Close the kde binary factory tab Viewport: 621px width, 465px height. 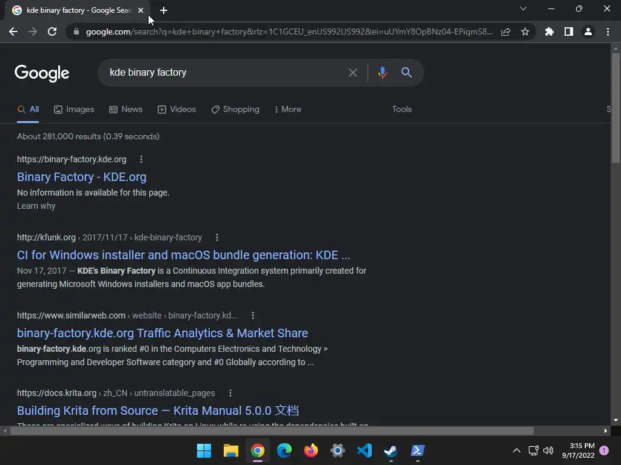[141, 10]
